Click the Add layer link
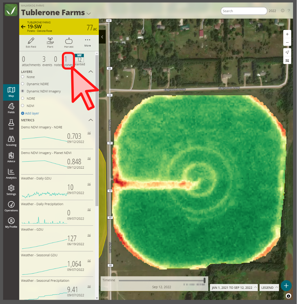This screenshot has width=297, height=304. 30,113
